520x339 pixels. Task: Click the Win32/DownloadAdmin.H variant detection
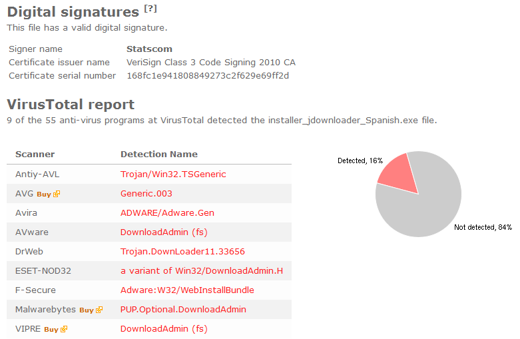[x=202, y=270]
